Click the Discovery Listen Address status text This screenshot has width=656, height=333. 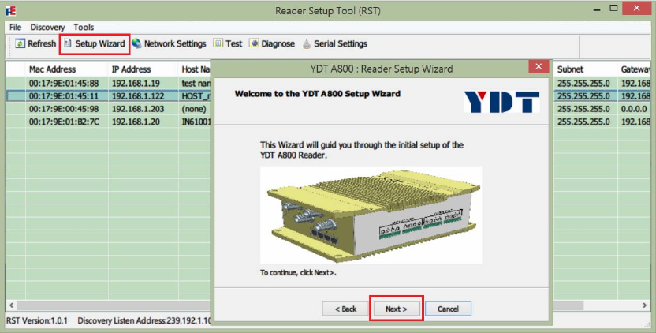[144, 321]
